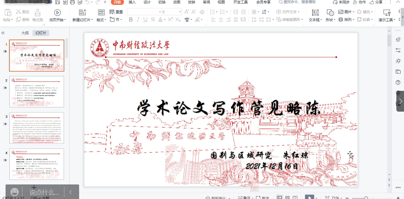Select slide 3 thumbnail in slide panel
This screenshot has height=199, width=404.
(36, 128)
